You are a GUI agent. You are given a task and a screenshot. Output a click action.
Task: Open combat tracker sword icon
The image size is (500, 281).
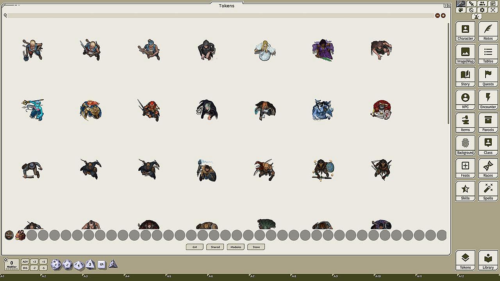(x=471, y=4)
